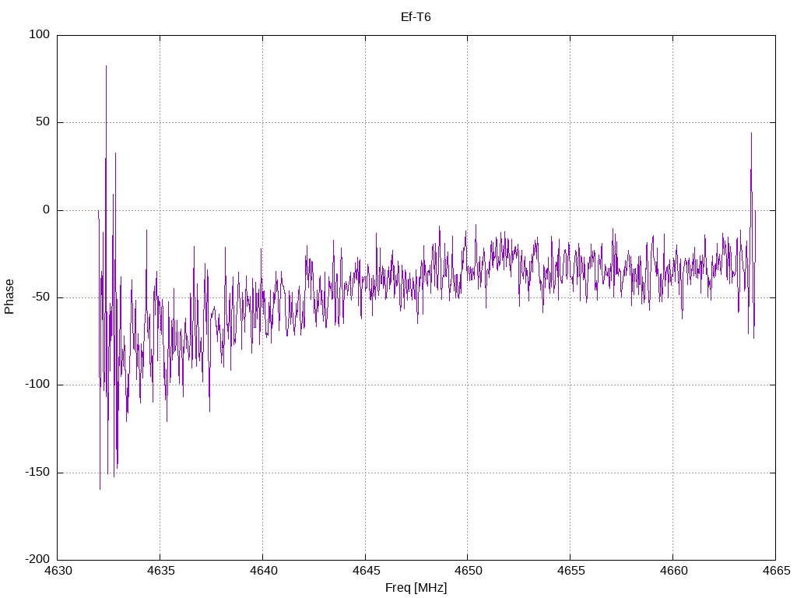
Task: Click the 4665 x-axis tick label
Action: coord(776,571)
